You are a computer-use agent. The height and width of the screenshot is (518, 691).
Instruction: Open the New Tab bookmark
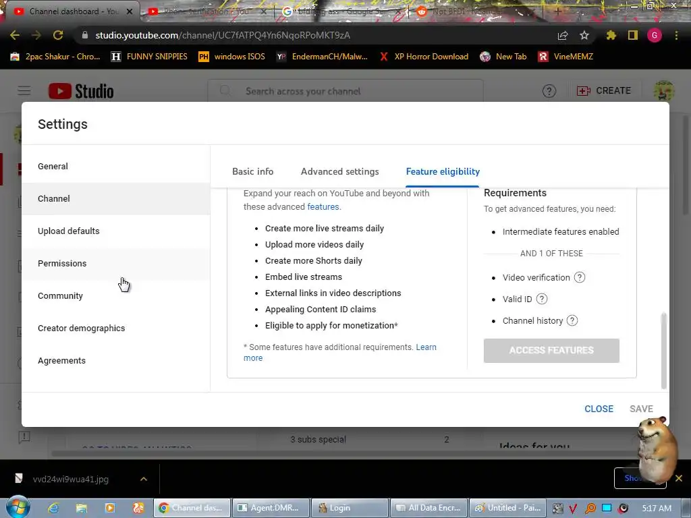click(x=503, y=57)
